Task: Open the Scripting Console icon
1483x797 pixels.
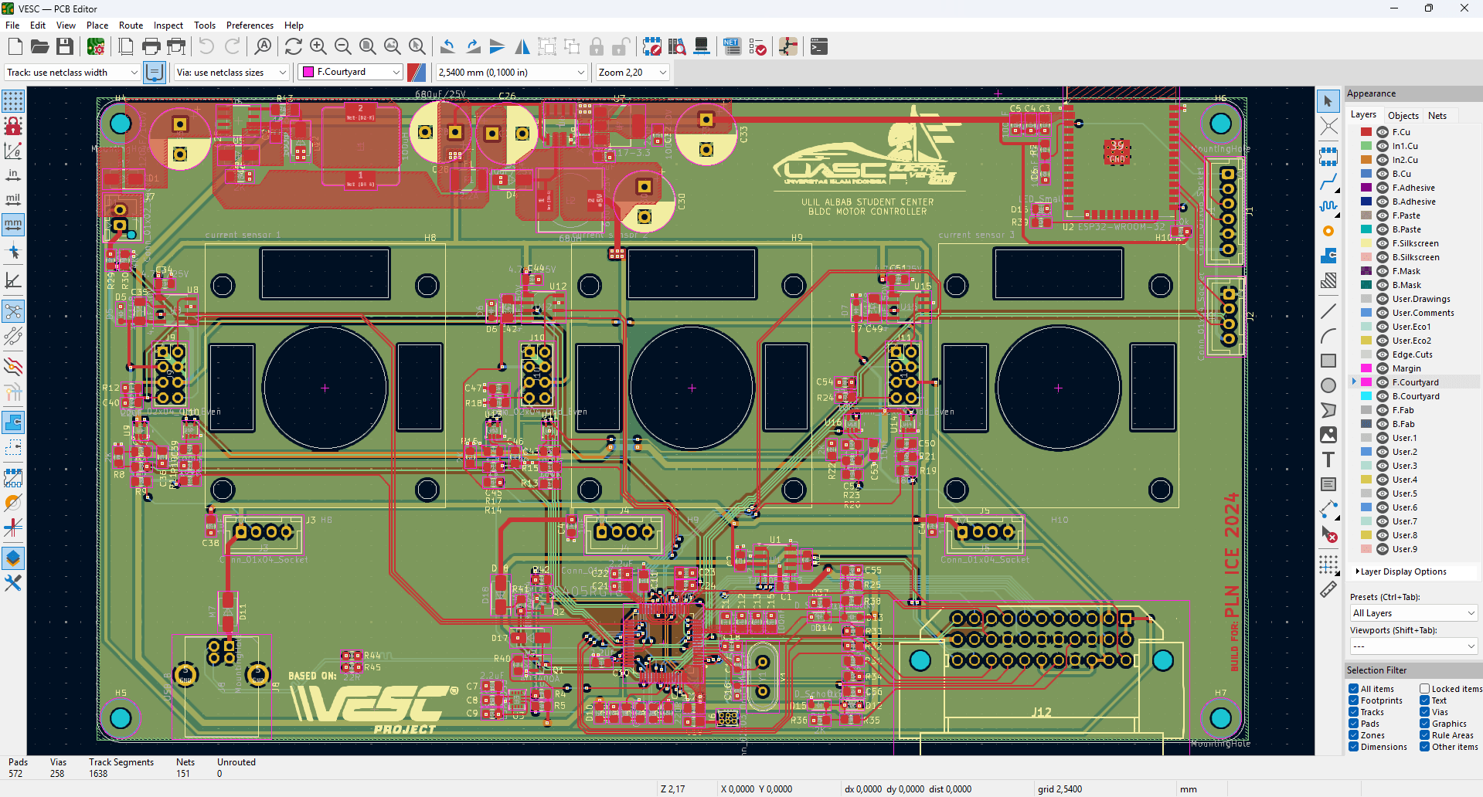Action: (819, 47)
